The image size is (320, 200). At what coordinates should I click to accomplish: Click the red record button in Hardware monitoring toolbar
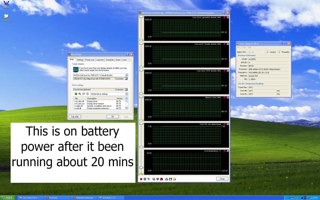[x=141, y=179]
